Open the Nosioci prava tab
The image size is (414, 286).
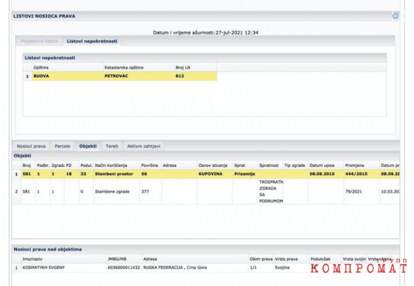pos(31,146)
